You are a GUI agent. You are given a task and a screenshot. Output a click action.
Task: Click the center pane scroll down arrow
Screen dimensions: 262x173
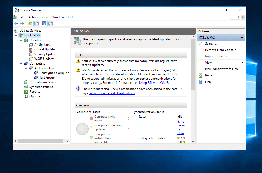click(x=193, y=141)
